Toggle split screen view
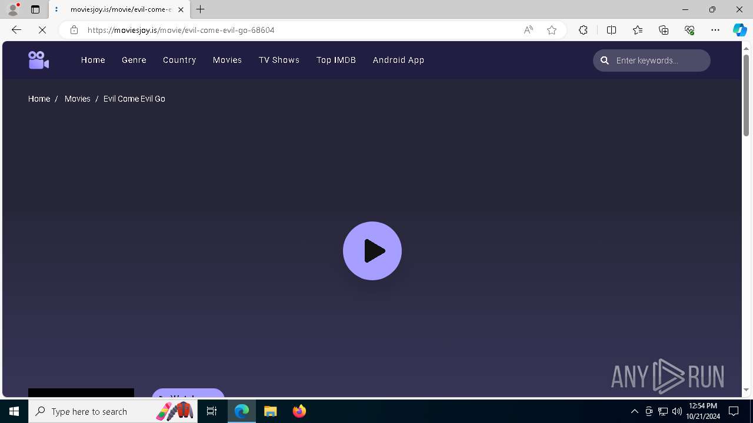Image resolution: width=753 pixels, height=423 pixels. (x=611, y=30)
